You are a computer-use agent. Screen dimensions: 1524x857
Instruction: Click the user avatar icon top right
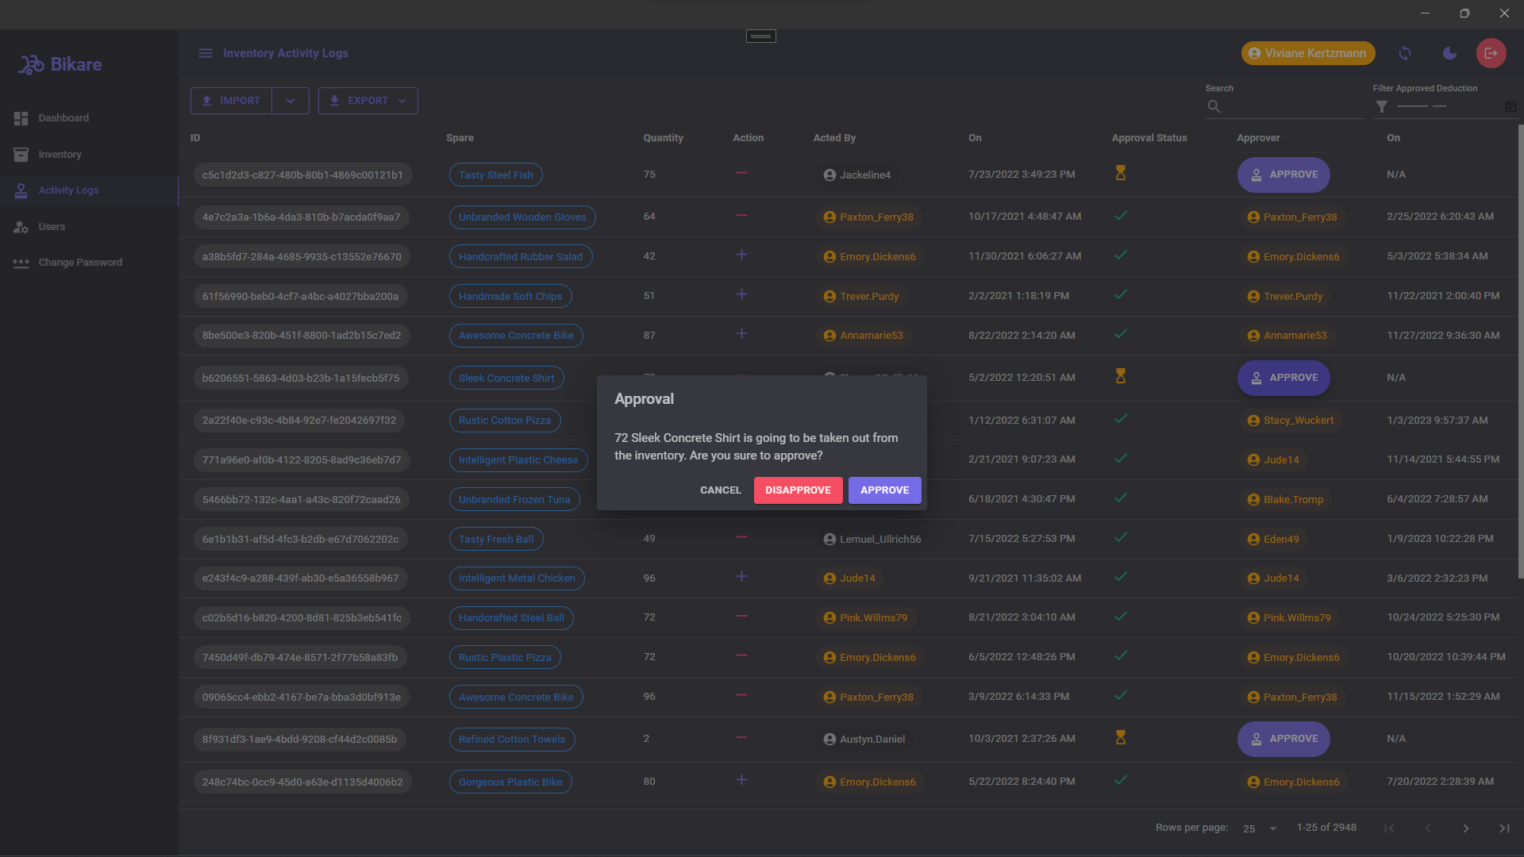tap(1254, 52)
